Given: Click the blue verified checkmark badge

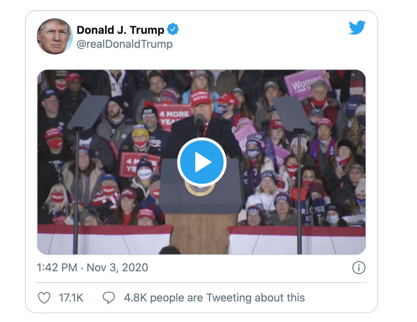Looking at the screenshot, I should click(173, 29).
